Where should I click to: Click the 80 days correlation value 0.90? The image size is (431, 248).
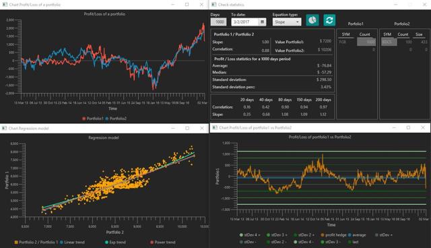tap(285, 107)
